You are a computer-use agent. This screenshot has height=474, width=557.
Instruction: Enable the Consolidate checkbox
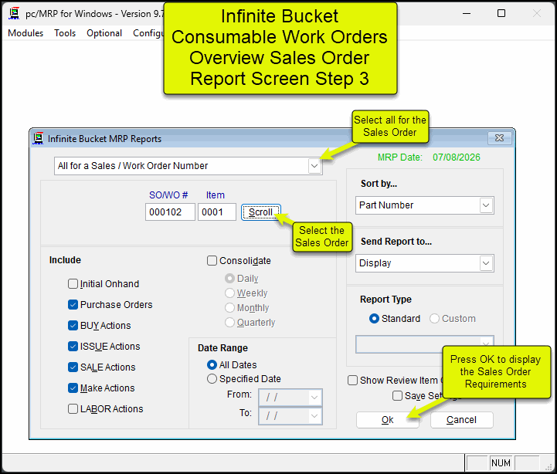tap(212, 261)
